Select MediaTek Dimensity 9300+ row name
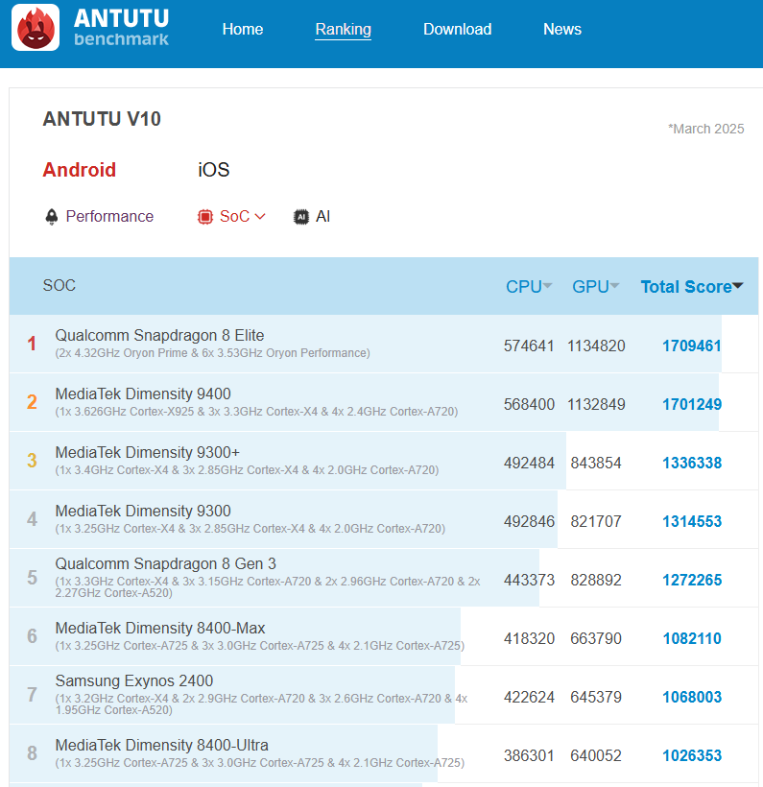This screenshot has height=787, width=763. click(x=148, y=452)
